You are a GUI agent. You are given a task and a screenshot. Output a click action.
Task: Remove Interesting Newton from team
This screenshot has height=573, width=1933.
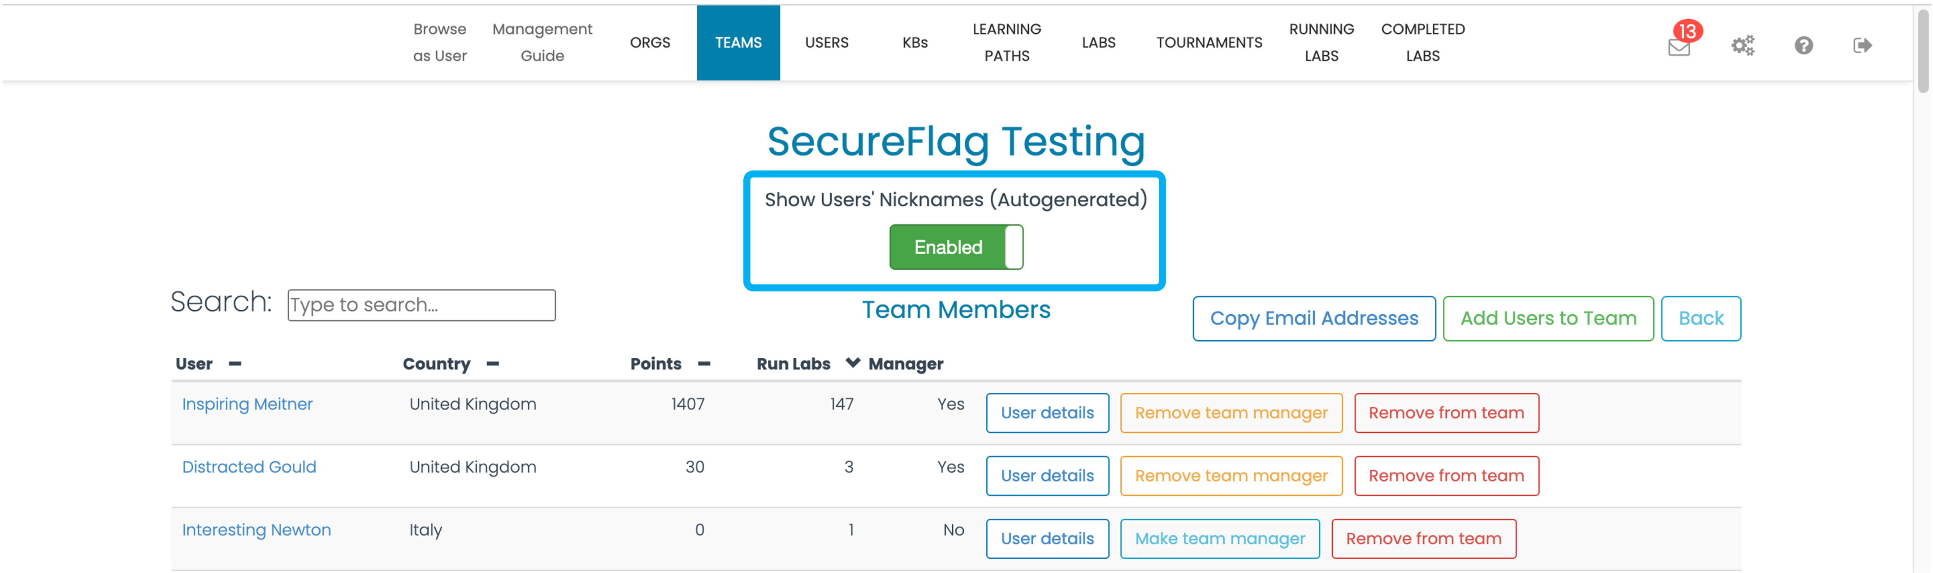point(1423,539)
